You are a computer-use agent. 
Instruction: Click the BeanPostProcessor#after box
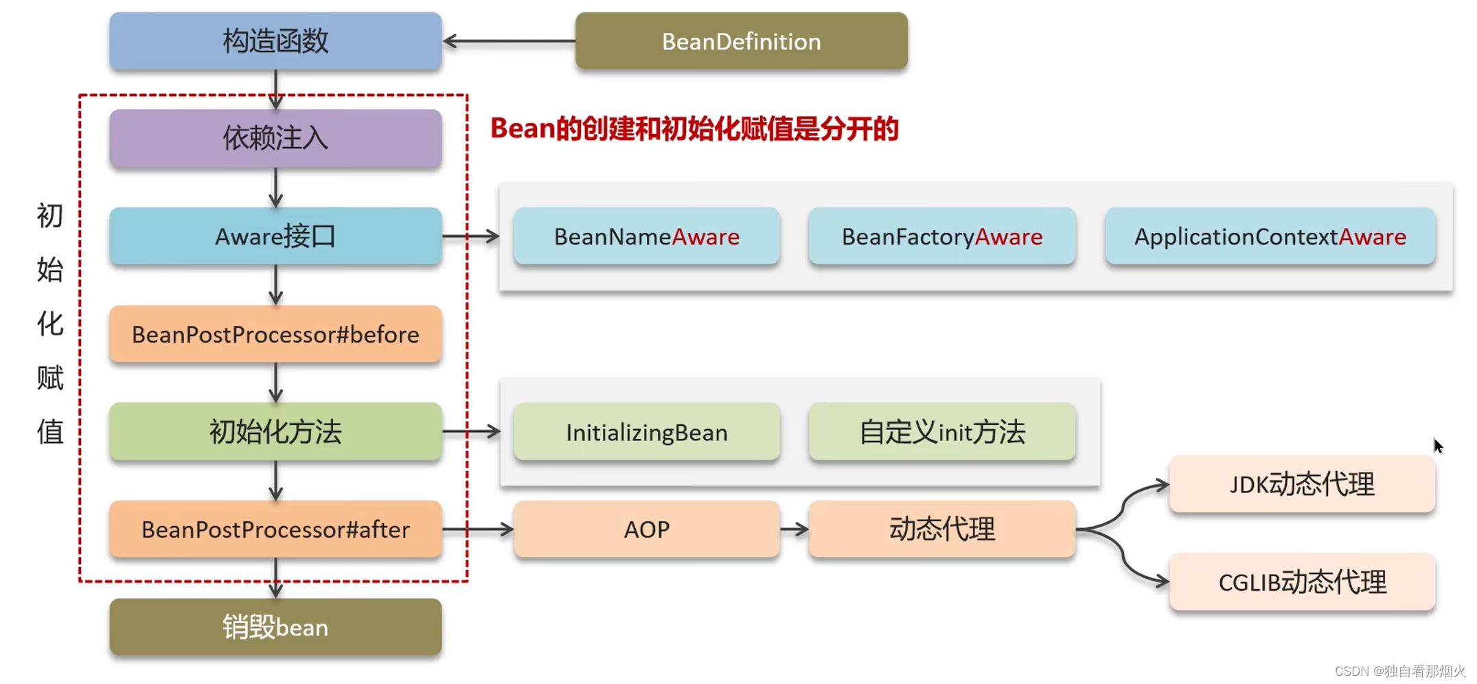[x=275, y=529]
